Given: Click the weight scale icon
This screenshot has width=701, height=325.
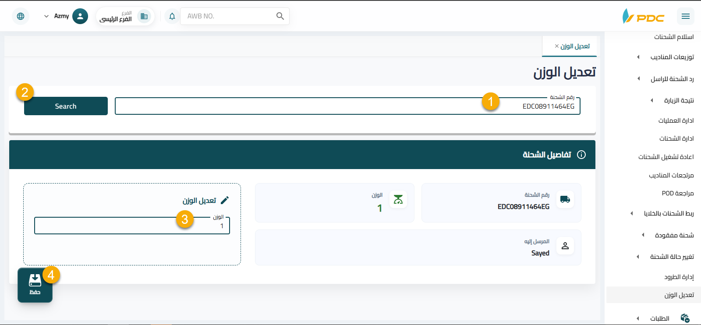Looking at the screenshot, I should [398, 199].
